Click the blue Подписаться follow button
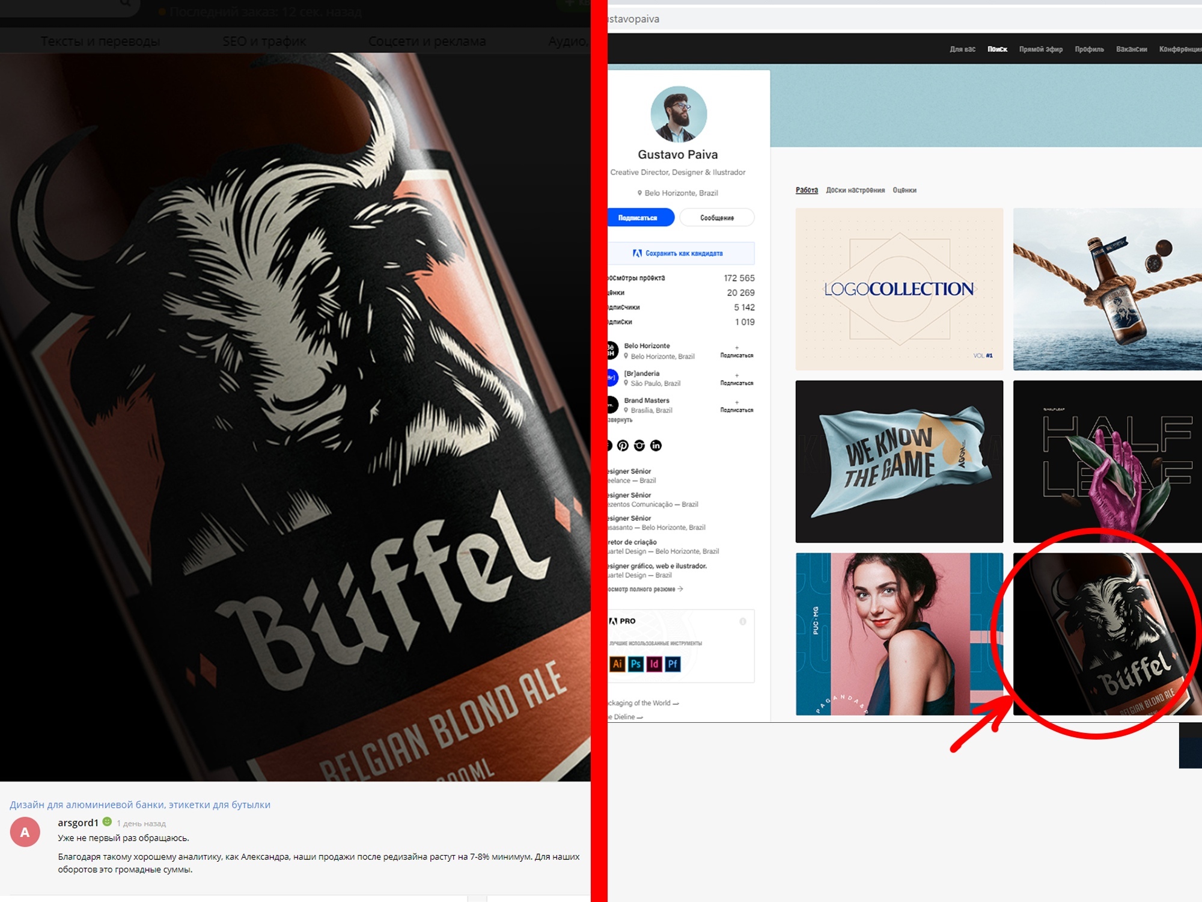This screenshot has height=902, width=1202. (641, 218)
